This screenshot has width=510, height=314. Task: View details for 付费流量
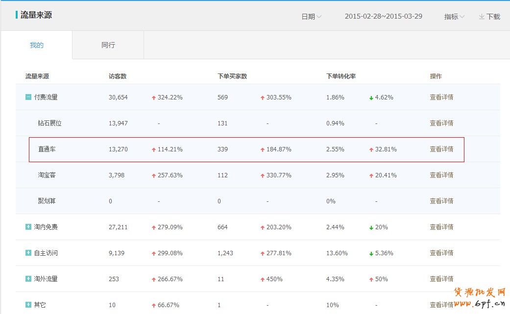pos(441,97)
